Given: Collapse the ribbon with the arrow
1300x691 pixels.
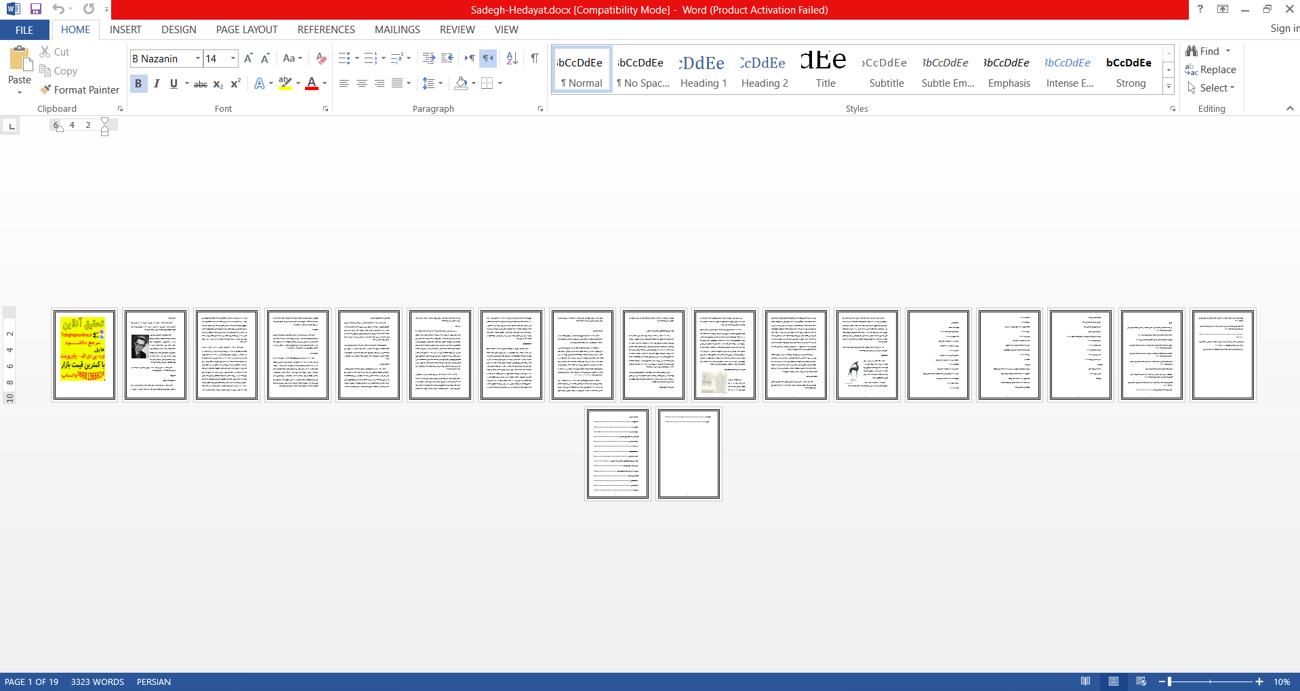Looking at the screenshot, I should pyautogui.click(x=1290, y=108).
